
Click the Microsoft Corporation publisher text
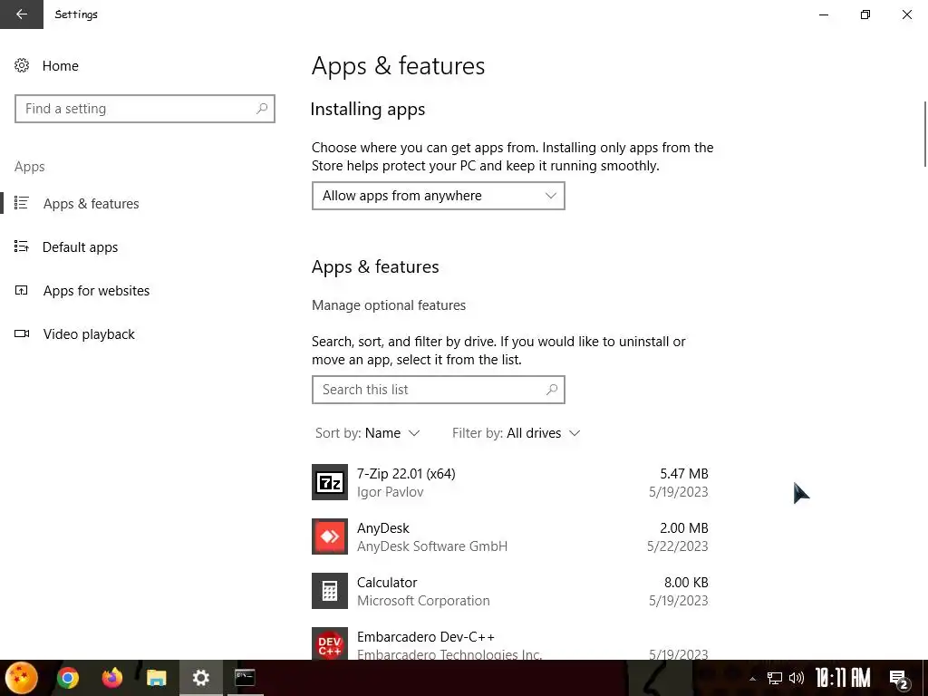click(x=423, y=601)
